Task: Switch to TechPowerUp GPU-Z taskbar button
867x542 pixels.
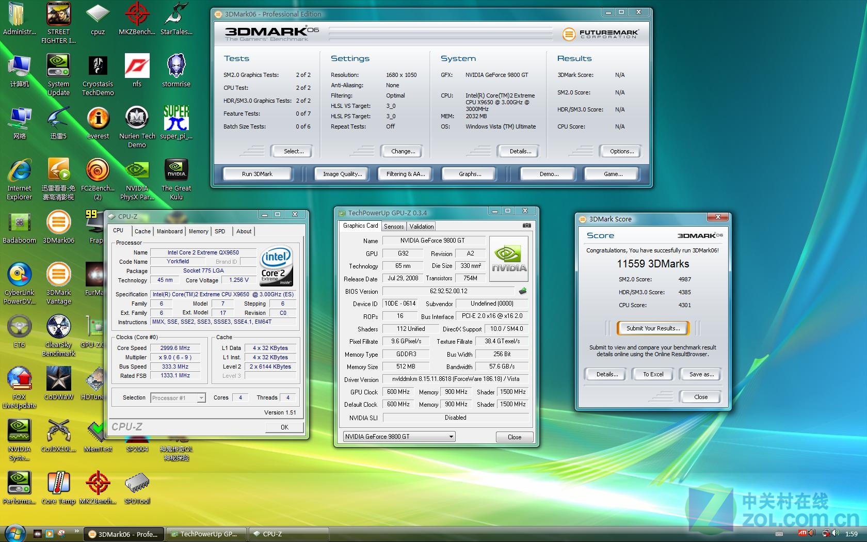Action: click(x=206, y=534)
